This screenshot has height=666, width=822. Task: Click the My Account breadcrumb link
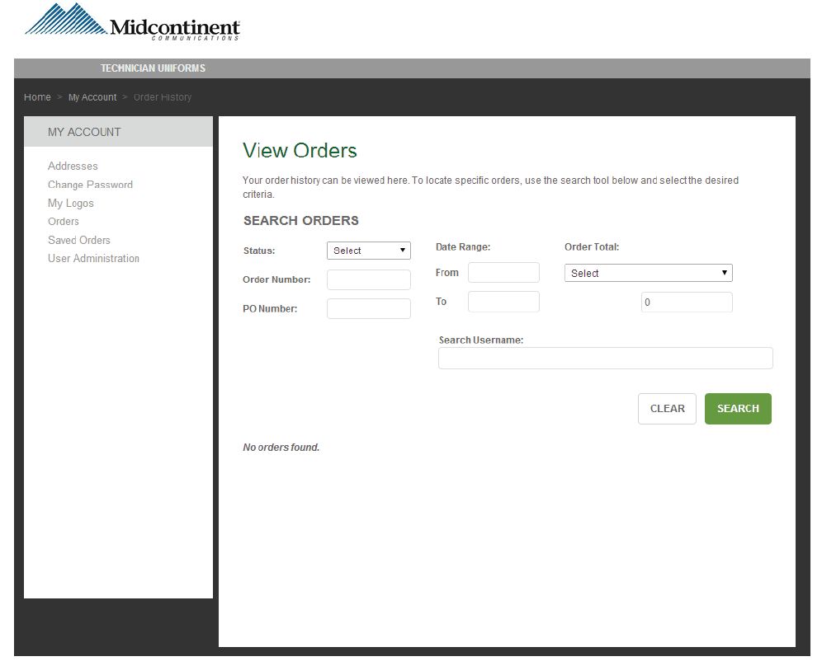[92, 97]
